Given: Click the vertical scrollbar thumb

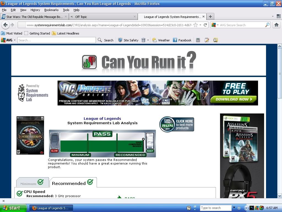Looking at the screenshot, I should (x=280, y=73).
